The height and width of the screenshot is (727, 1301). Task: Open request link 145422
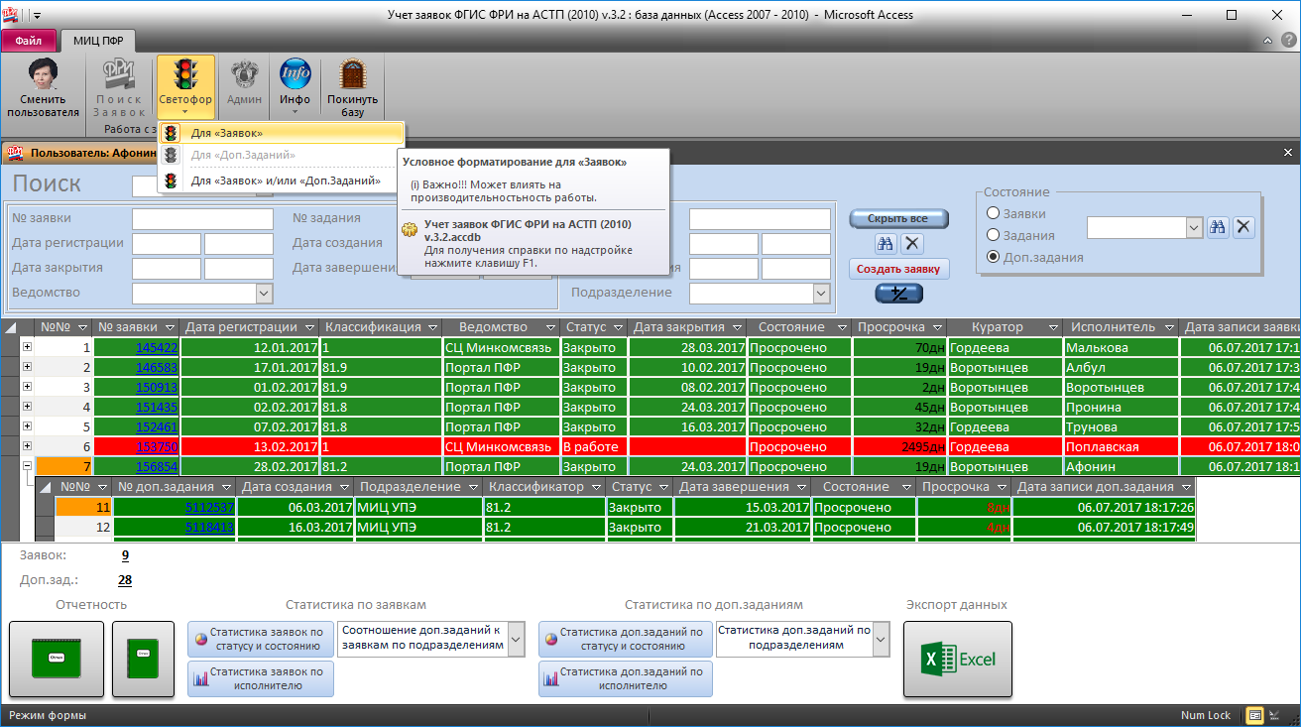[157, 348]
